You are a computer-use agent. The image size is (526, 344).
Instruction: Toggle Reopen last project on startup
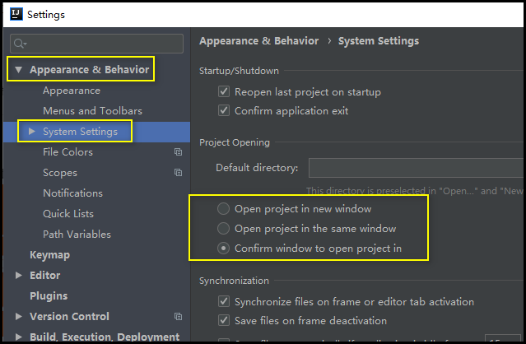(224, 92)
